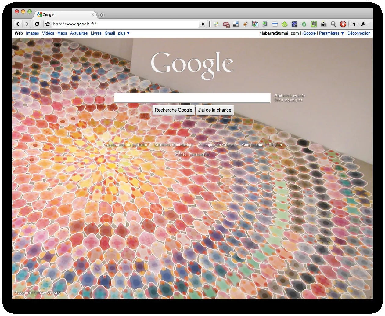The image size is (385, 316).
Task: Open the Google Translate extension
Action: (255, 24)
